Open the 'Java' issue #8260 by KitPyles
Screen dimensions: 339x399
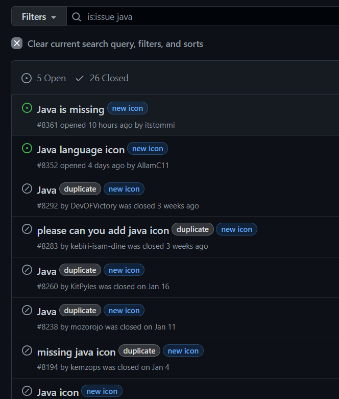(x=46, y=271)
